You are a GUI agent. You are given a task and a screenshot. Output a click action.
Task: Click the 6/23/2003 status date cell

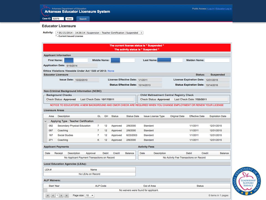132,135
